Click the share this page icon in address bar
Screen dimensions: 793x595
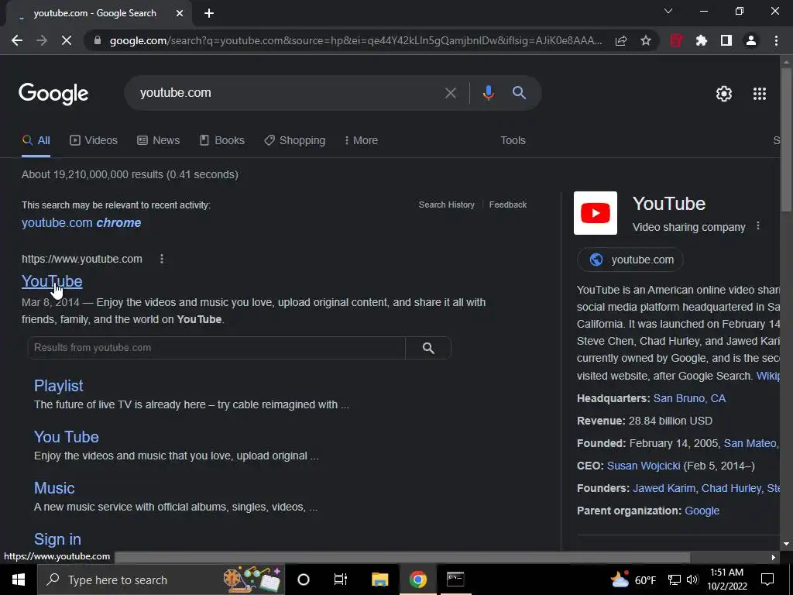click(x=621, y=40)
